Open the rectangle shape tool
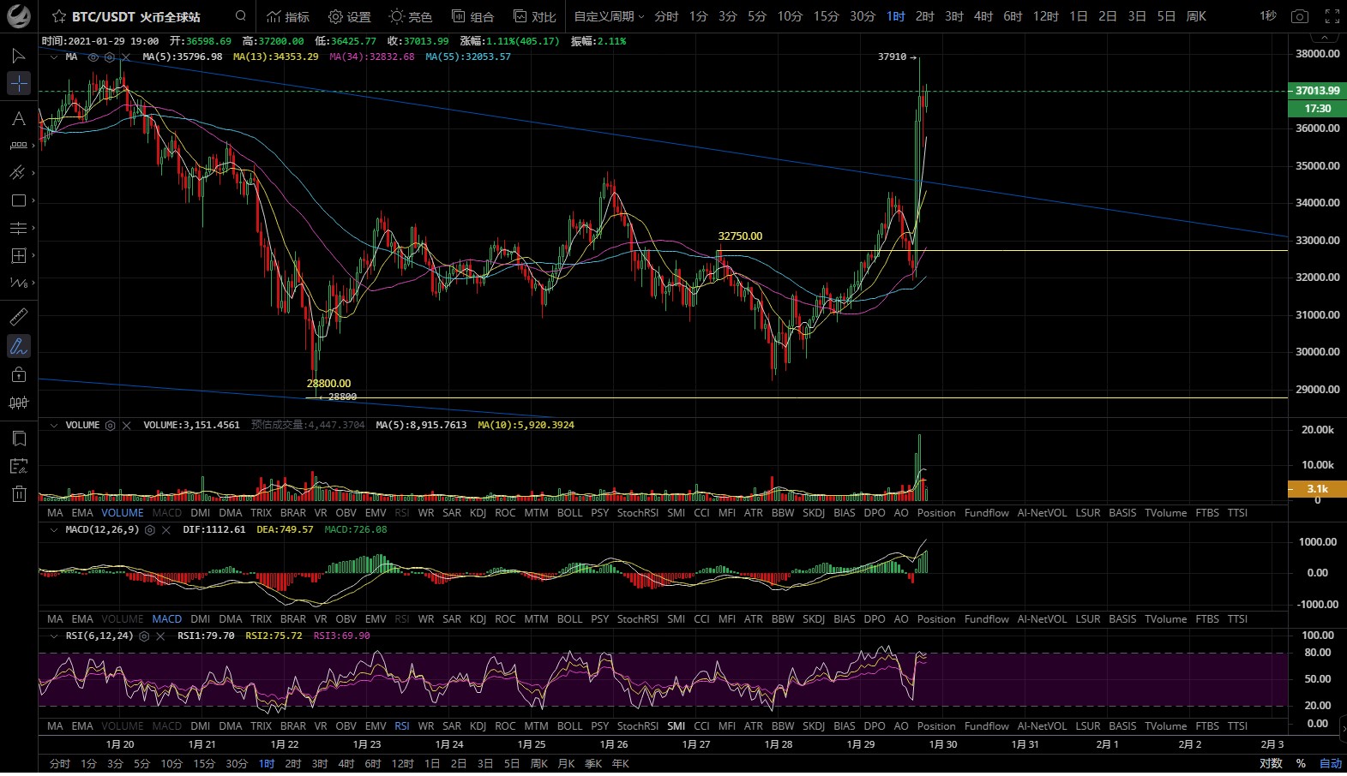Viewport: 1347px width, 776px height. pos(18,200)
